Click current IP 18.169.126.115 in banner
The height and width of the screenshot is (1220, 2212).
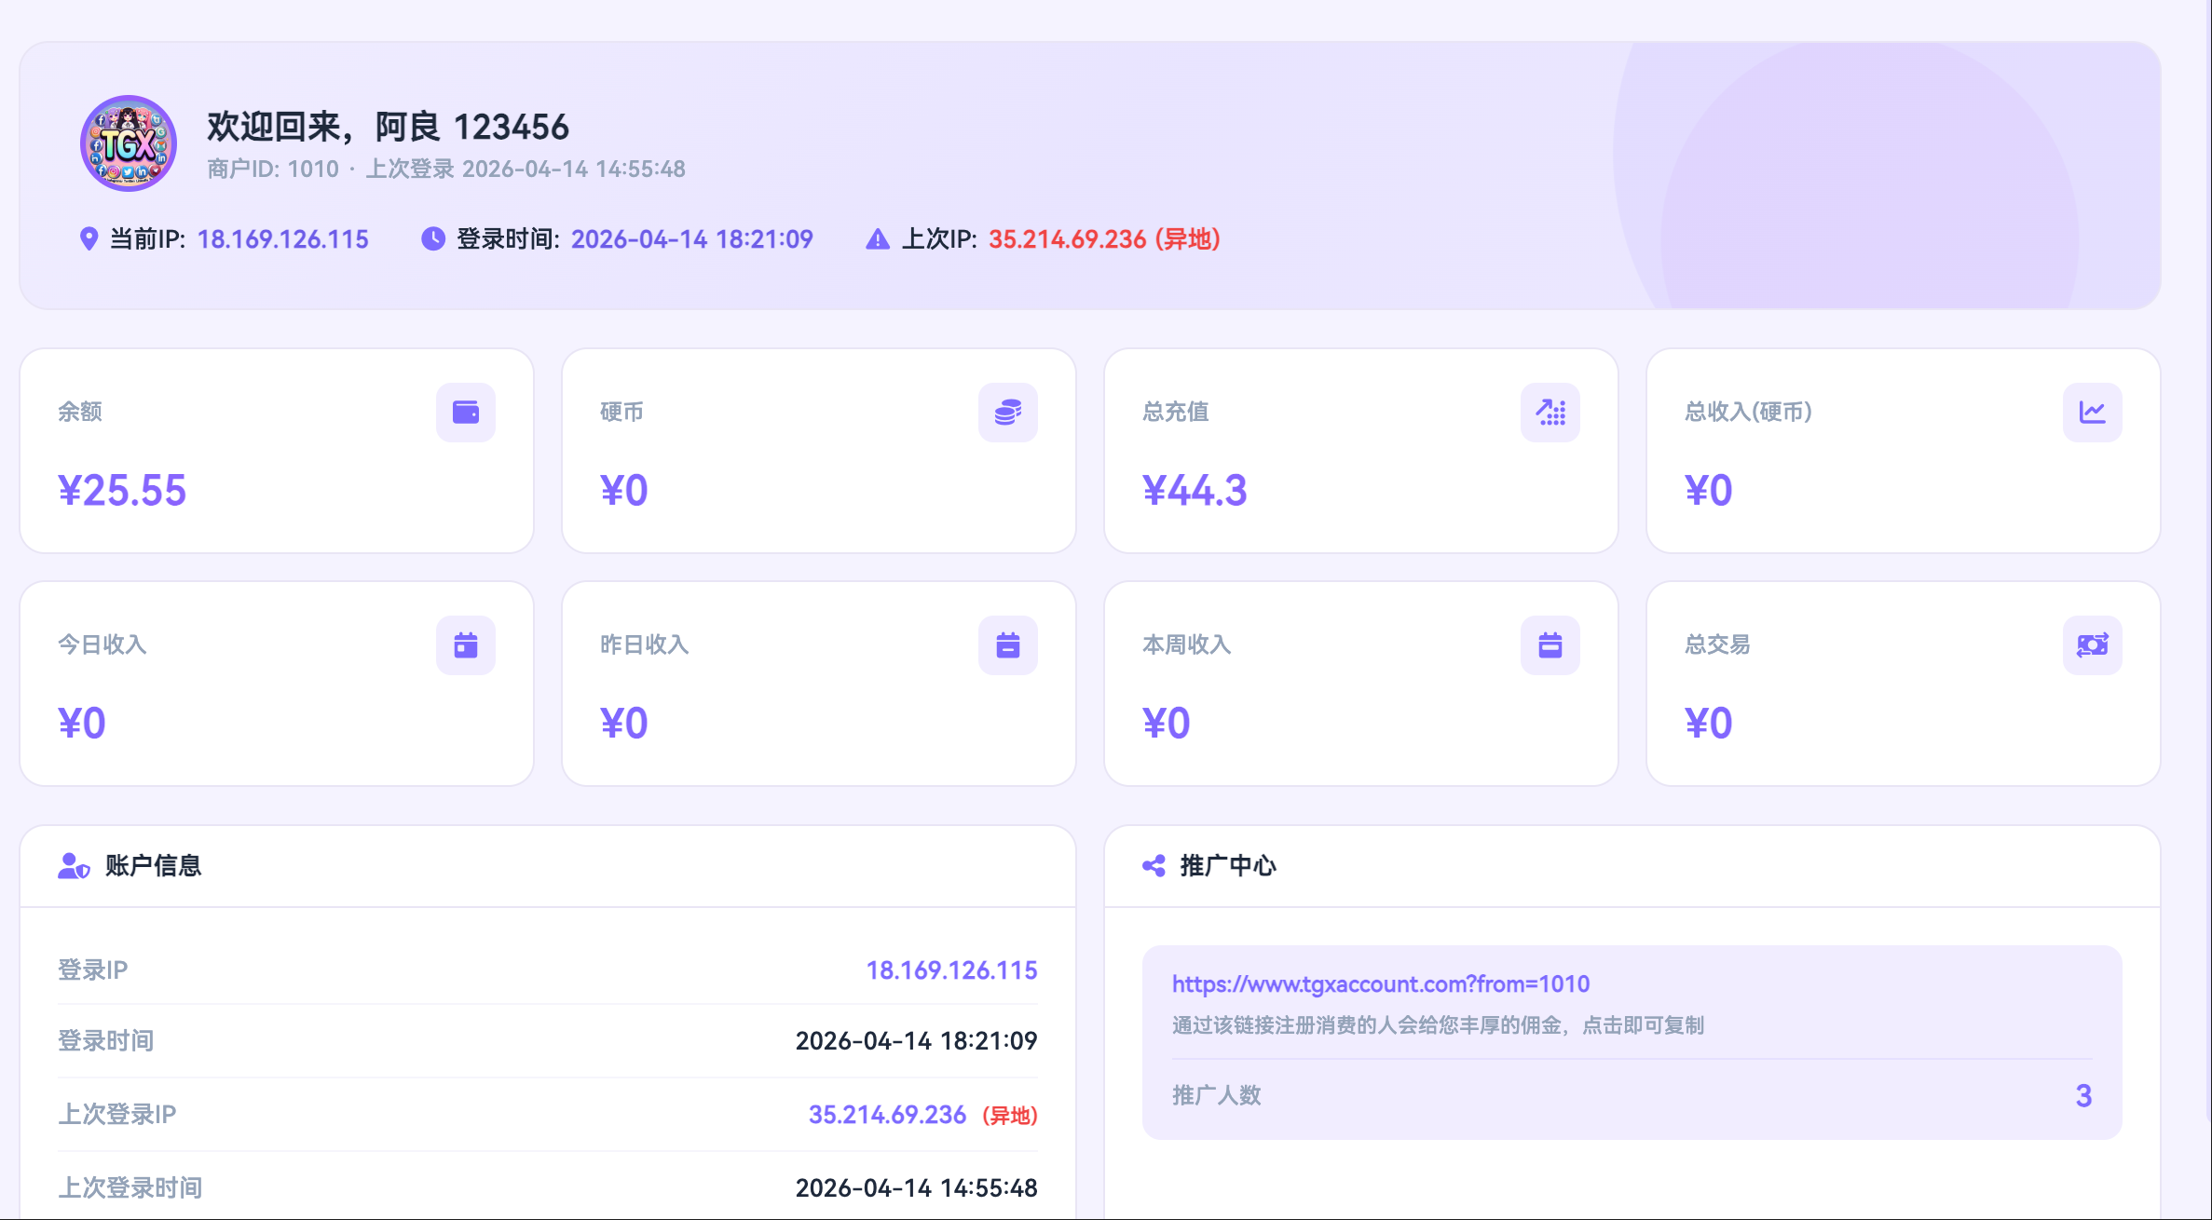coord(282,239)
